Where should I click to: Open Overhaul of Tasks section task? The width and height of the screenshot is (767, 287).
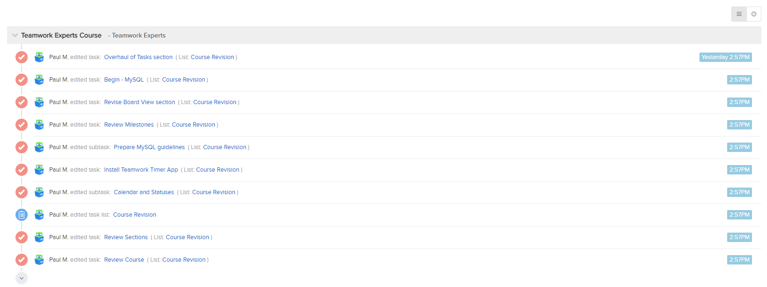(138, 57)
